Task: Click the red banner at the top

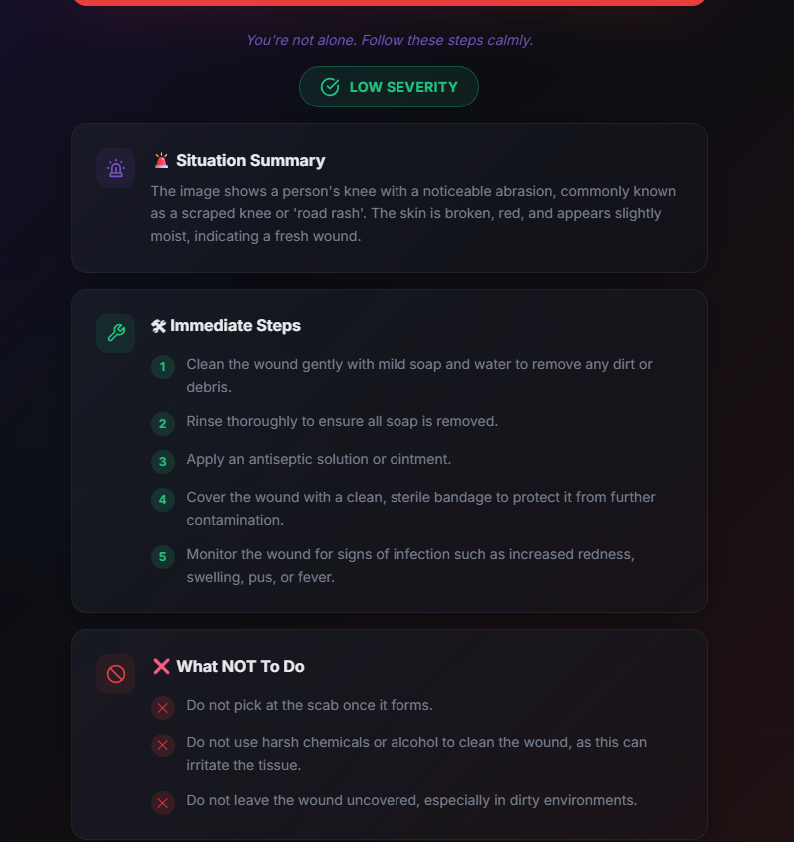Action: pyautogui.click(x=389, y=3)
